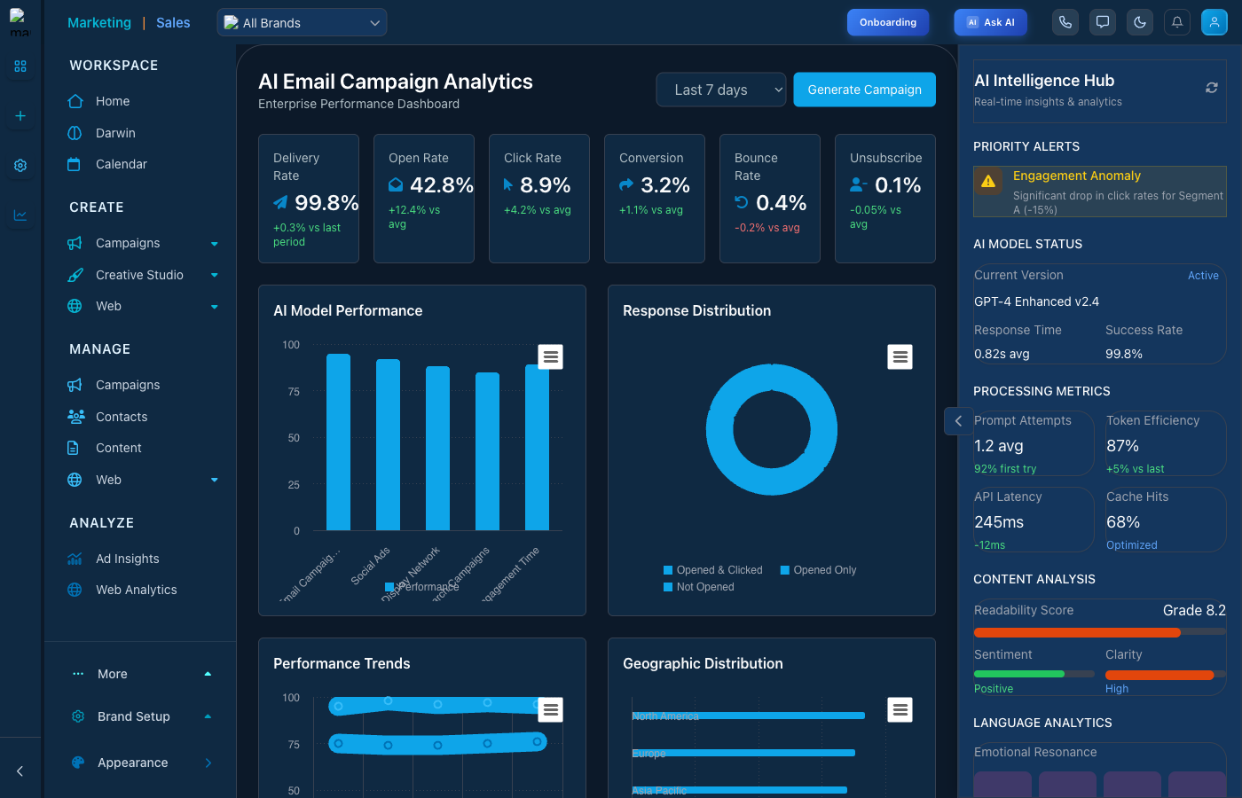
Task: Click the Unsubscribe user-minus icon
Action: [859, 184]
